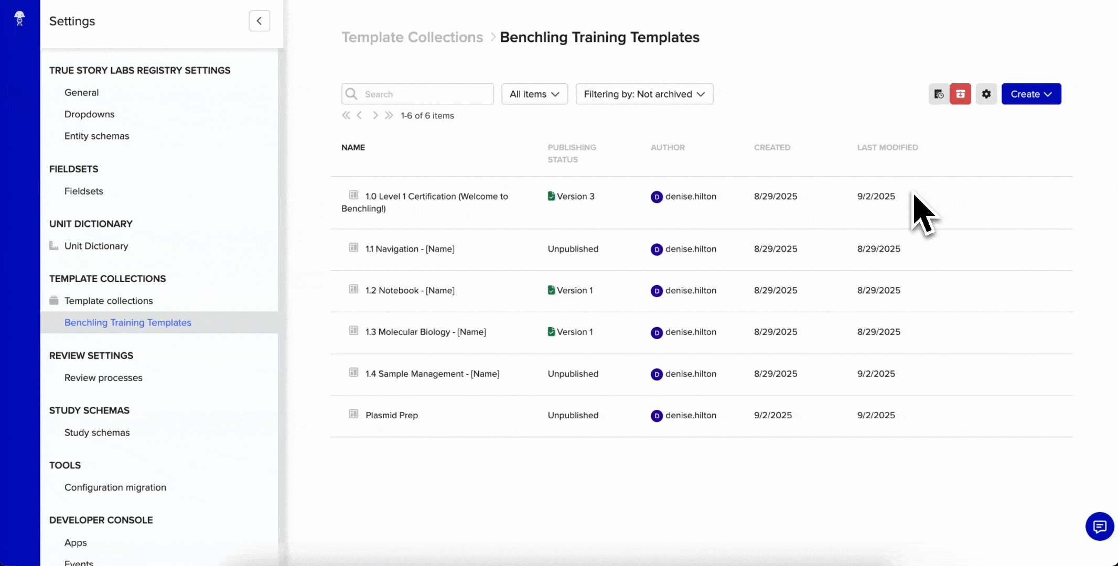Open the chat support bubble
Screen dimensions: 1118x566
coord(1099,526)
